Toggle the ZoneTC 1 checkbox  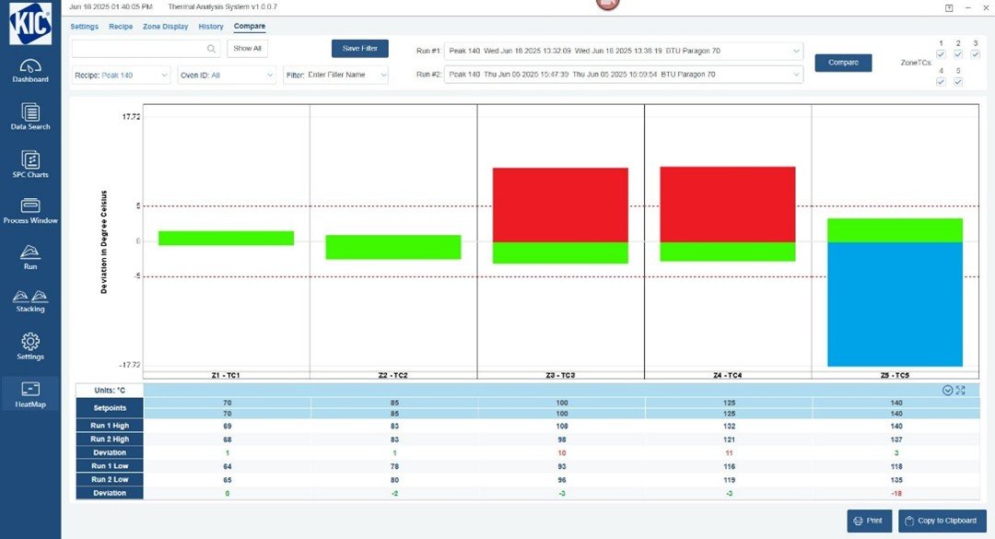[x=941, y=53]
